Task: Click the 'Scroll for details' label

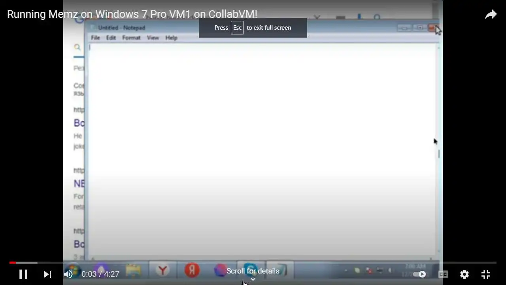Action: coord(253,271)
